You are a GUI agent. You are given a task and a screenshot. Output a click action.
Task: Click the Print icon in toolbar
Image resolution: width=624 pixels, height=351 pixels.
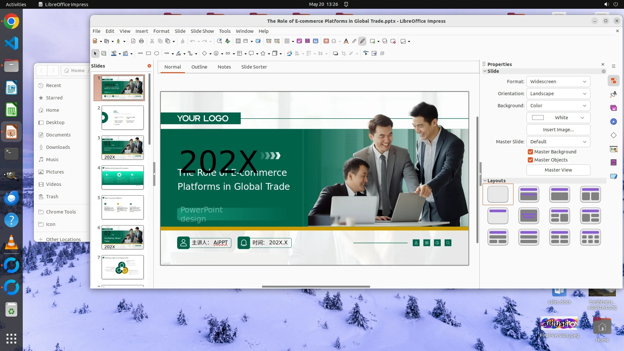point(141,41)
